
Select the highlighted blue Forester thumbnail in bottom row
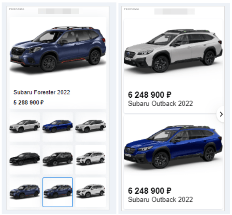click(x=58, y=192)
